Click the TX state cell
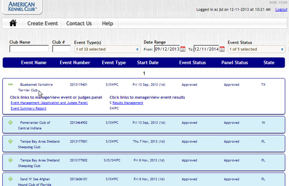 (x=263, y=85)
